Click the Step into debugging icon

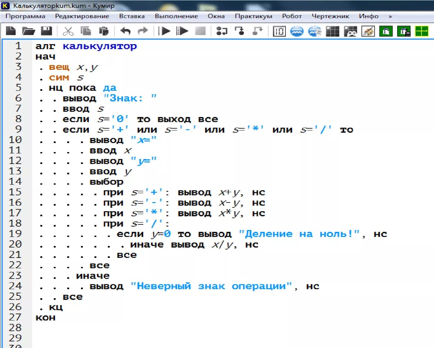point(239,31)
